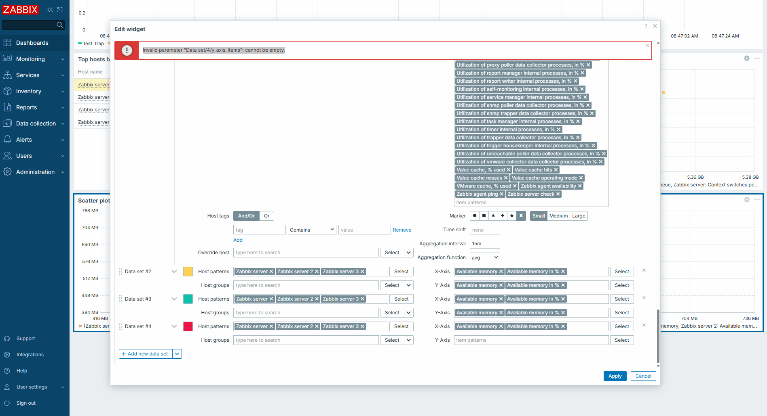The height and width of the screenshot is (416, 767).
Task: Choose Medium marker size
Action: [558, 216]
